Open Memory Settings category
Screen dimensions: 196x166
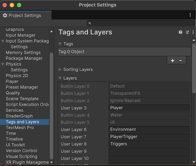tap(23, 53)
